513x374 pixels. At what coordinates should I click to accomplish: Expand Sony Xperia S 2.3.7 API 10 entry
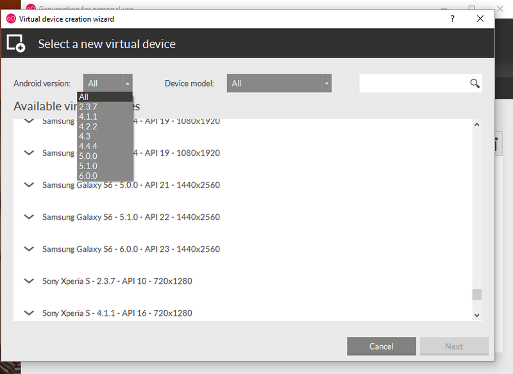(x=29, y=281)
